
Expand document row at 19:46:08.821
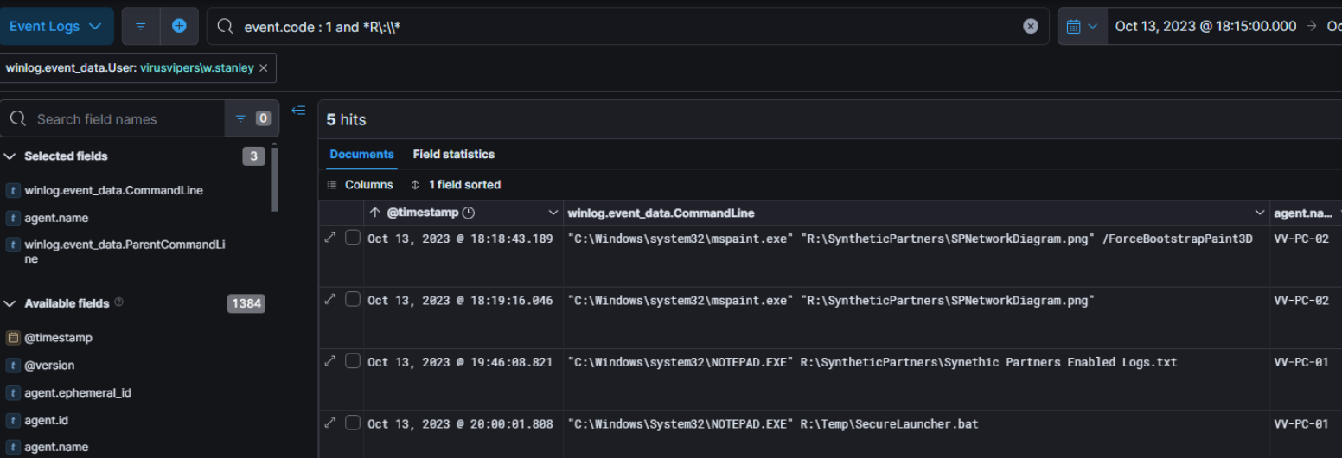click(329, 360)
